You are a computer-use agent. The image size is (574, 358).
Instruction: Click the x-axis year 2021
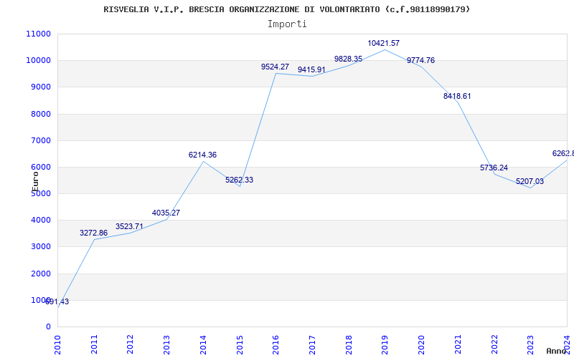point(458,344)
